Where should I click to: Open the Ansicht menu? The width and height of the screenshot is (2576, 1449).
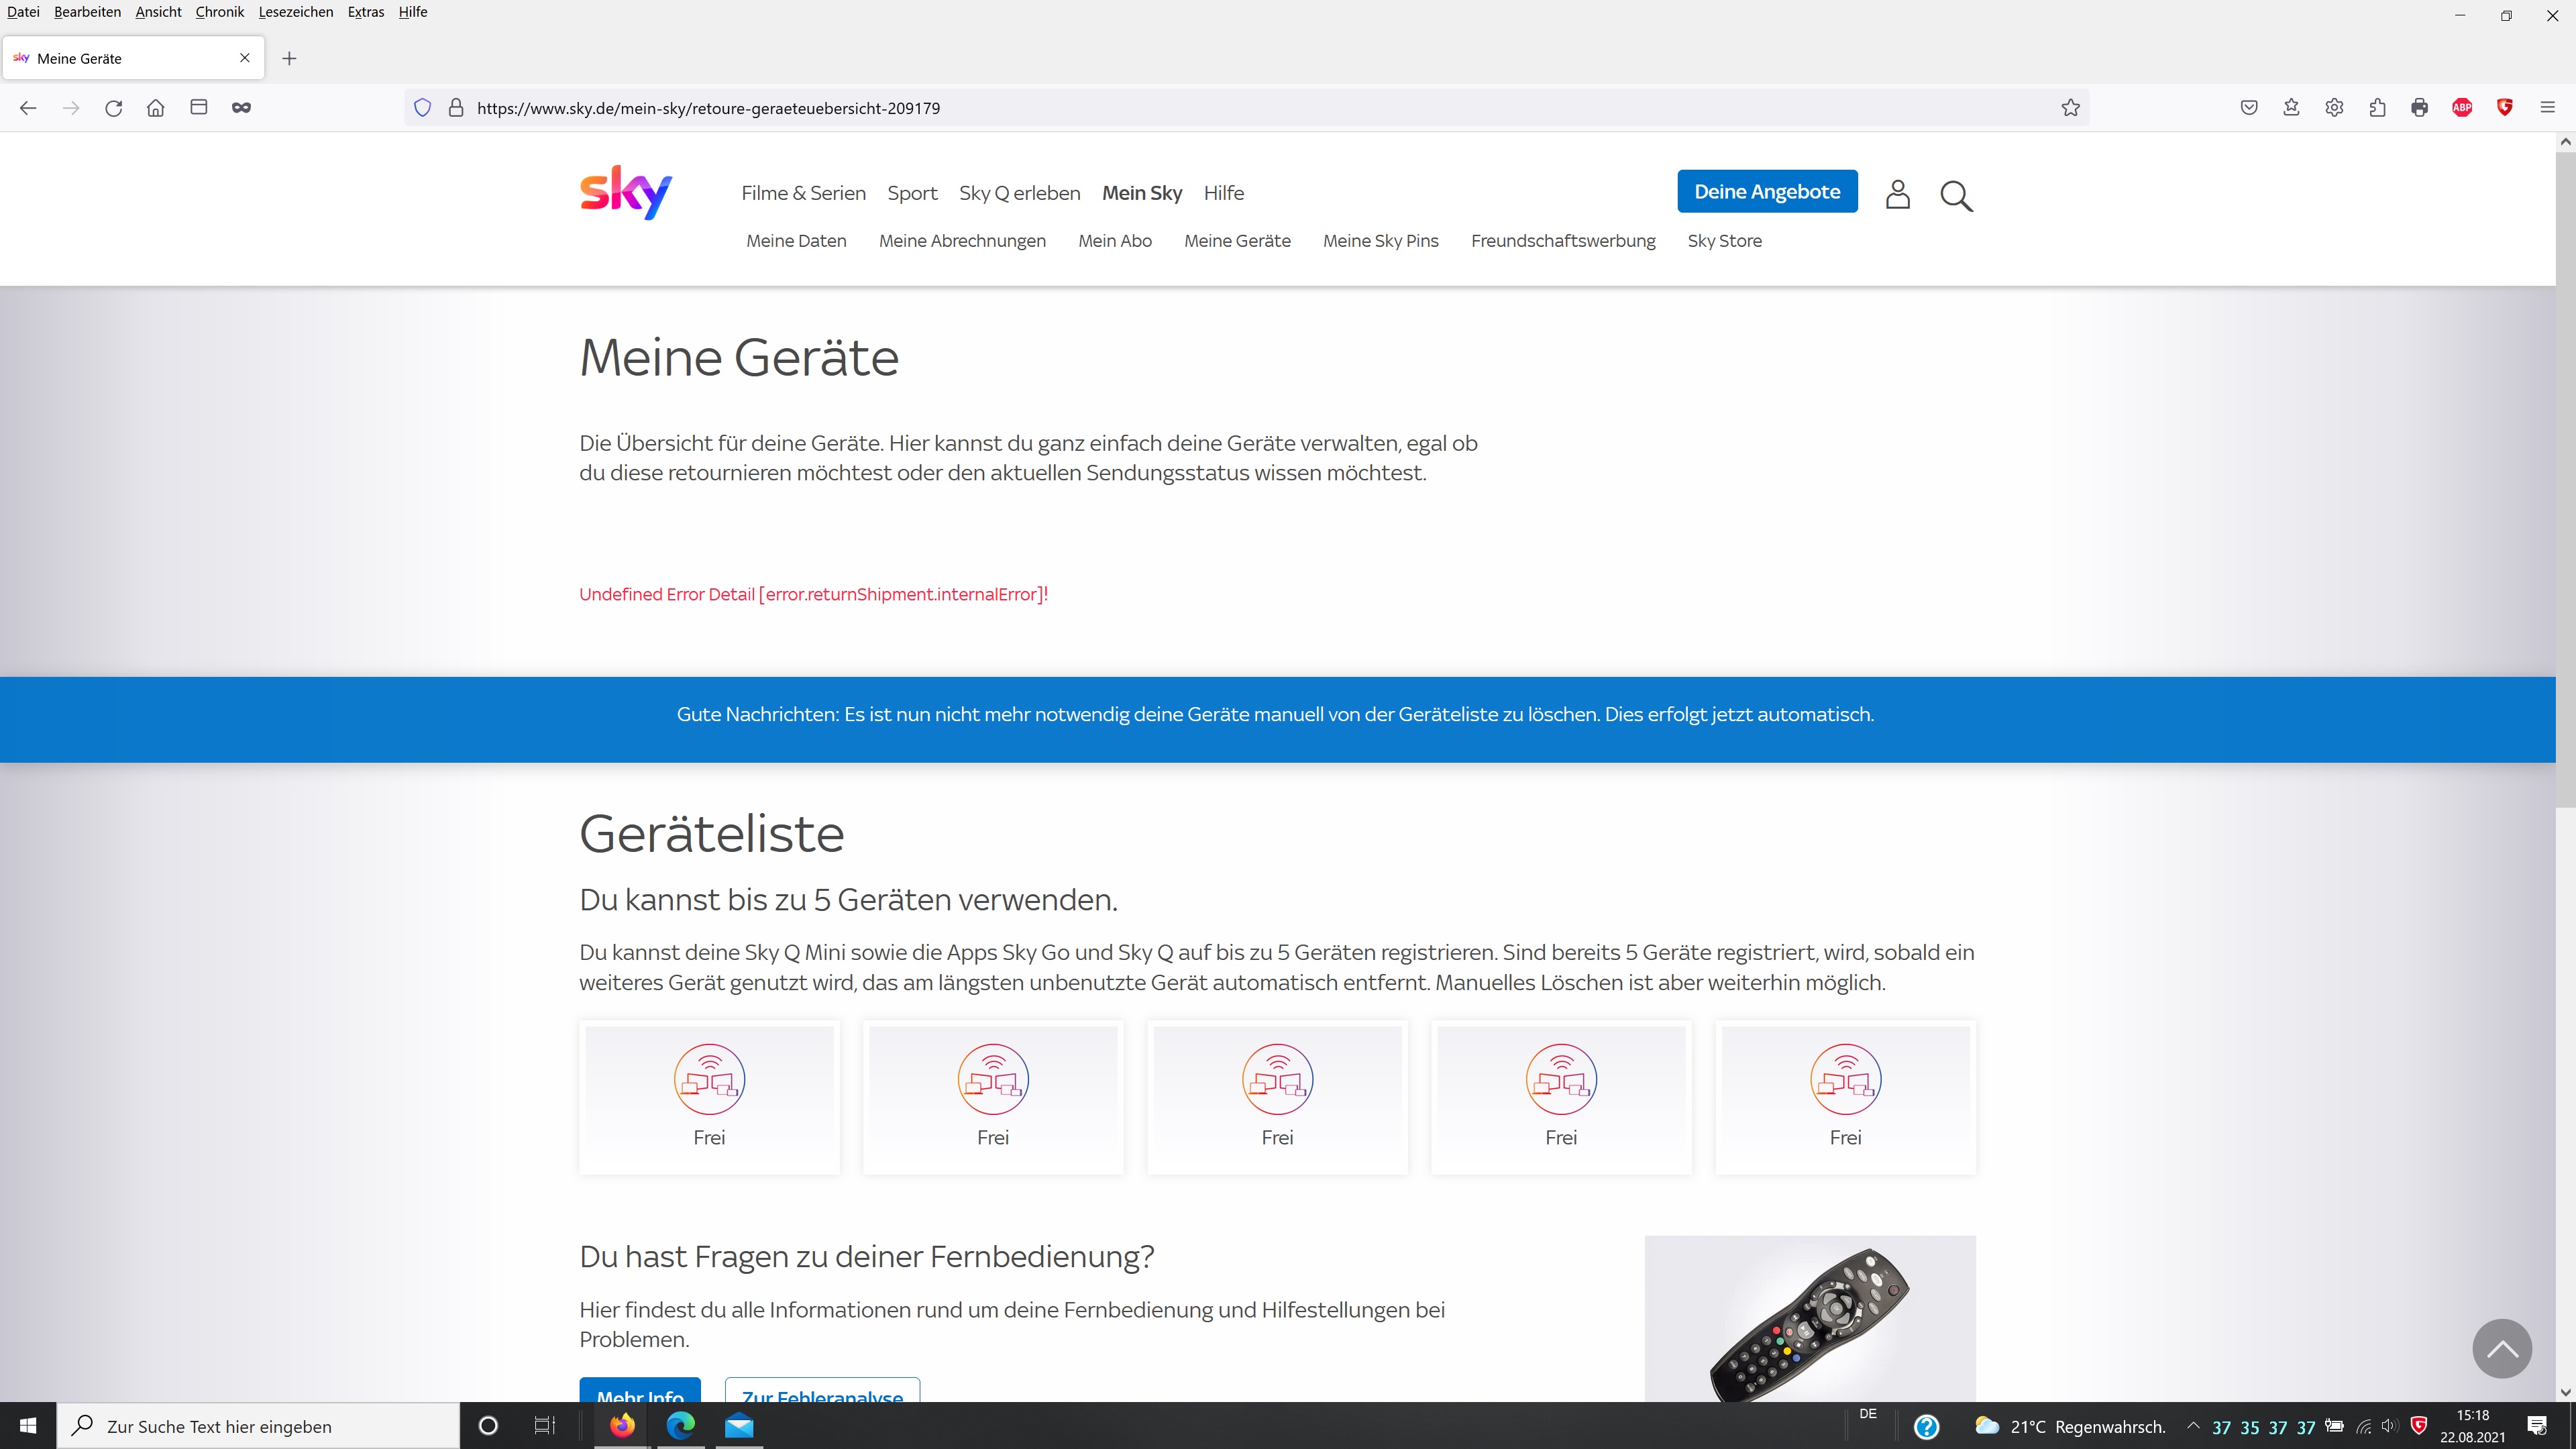tap(158, 12)
